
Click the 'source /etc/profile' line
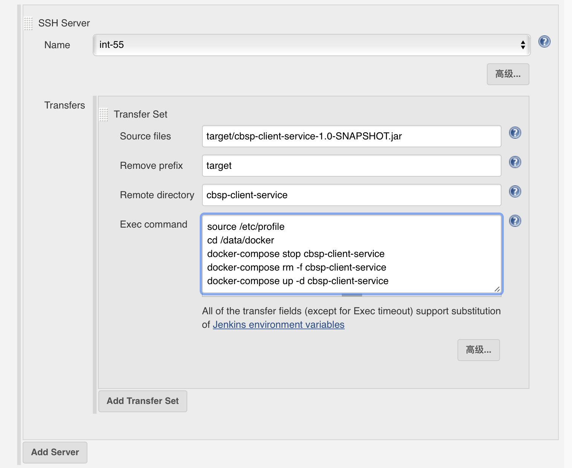point(246,227)
